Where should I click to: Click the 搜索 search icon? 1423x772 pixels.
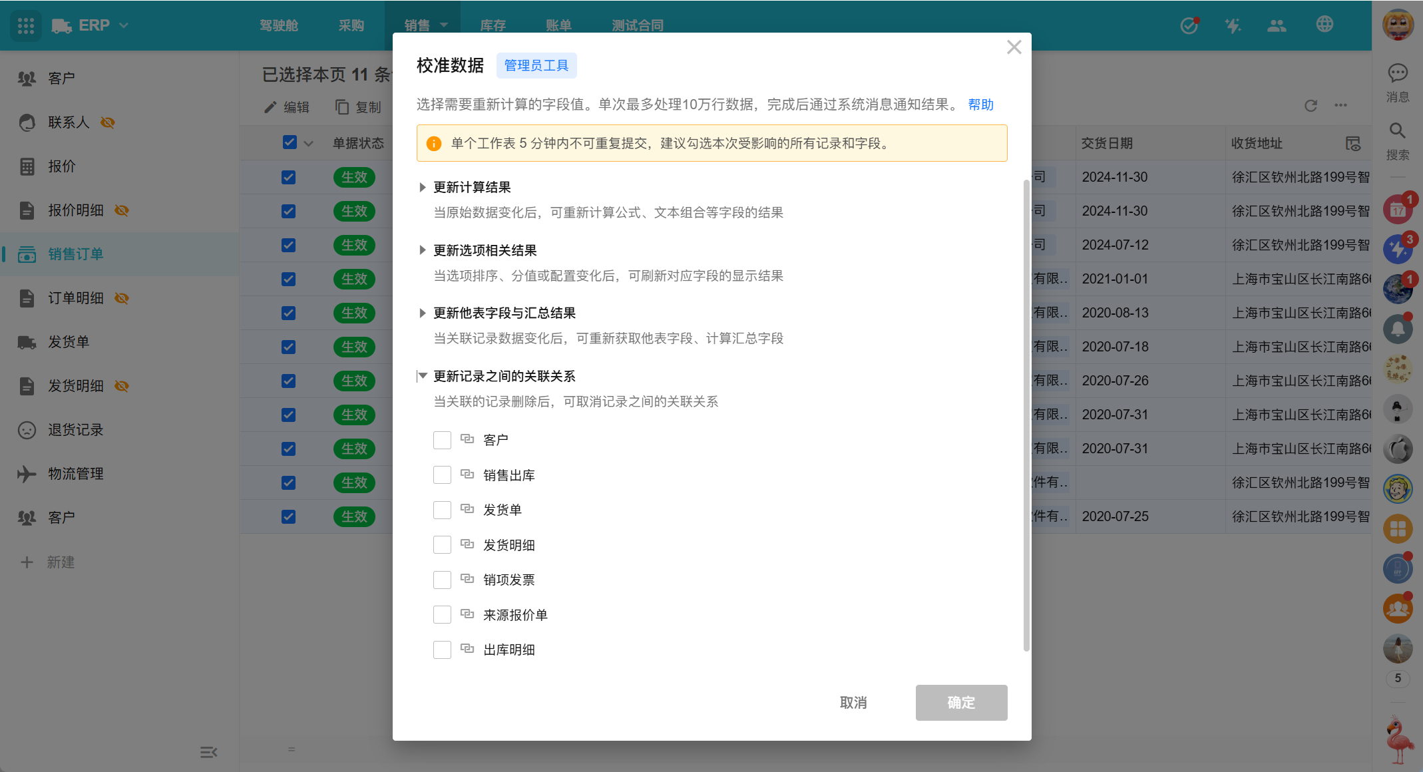pos(1398,141)
